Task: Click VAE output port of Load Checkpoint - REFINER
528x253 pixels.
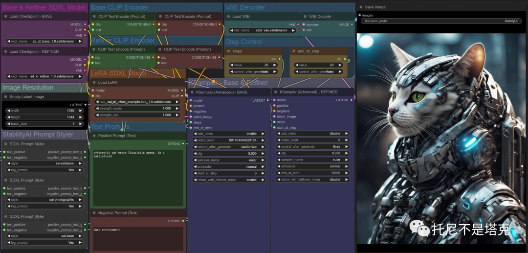Action: (x=85, y=70)
